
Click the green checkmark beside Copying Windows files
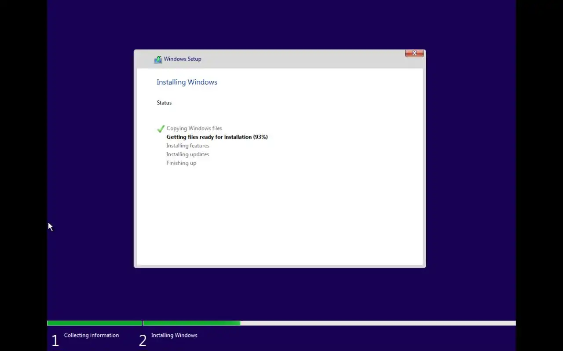[161, 129]
